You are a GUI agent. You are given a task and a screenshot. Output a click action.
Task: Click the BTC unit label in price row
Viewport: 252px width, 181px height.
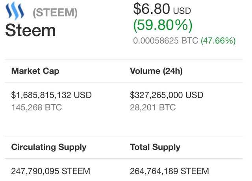[190, 41]
